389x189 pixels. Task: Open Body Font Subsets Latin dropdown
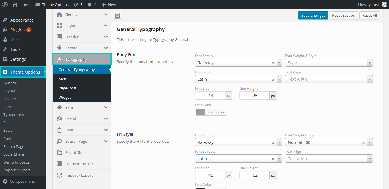(x=238, y=79)
